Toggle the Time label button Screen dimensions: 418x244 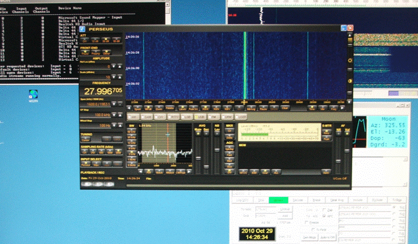pos(312,108)
